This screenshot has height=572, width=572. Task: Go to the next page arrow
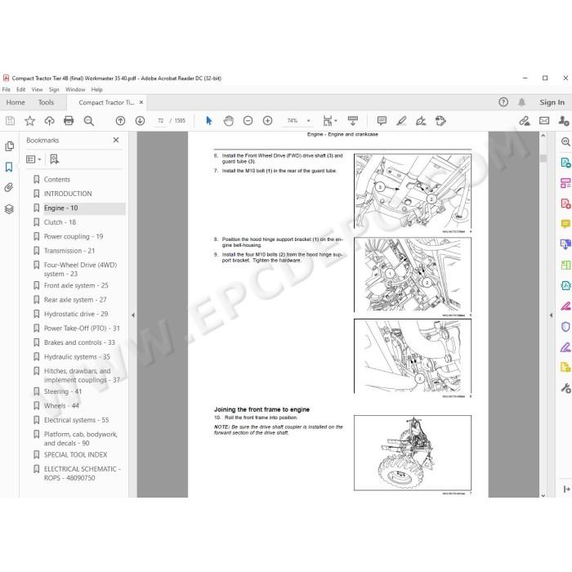point(140,121)
